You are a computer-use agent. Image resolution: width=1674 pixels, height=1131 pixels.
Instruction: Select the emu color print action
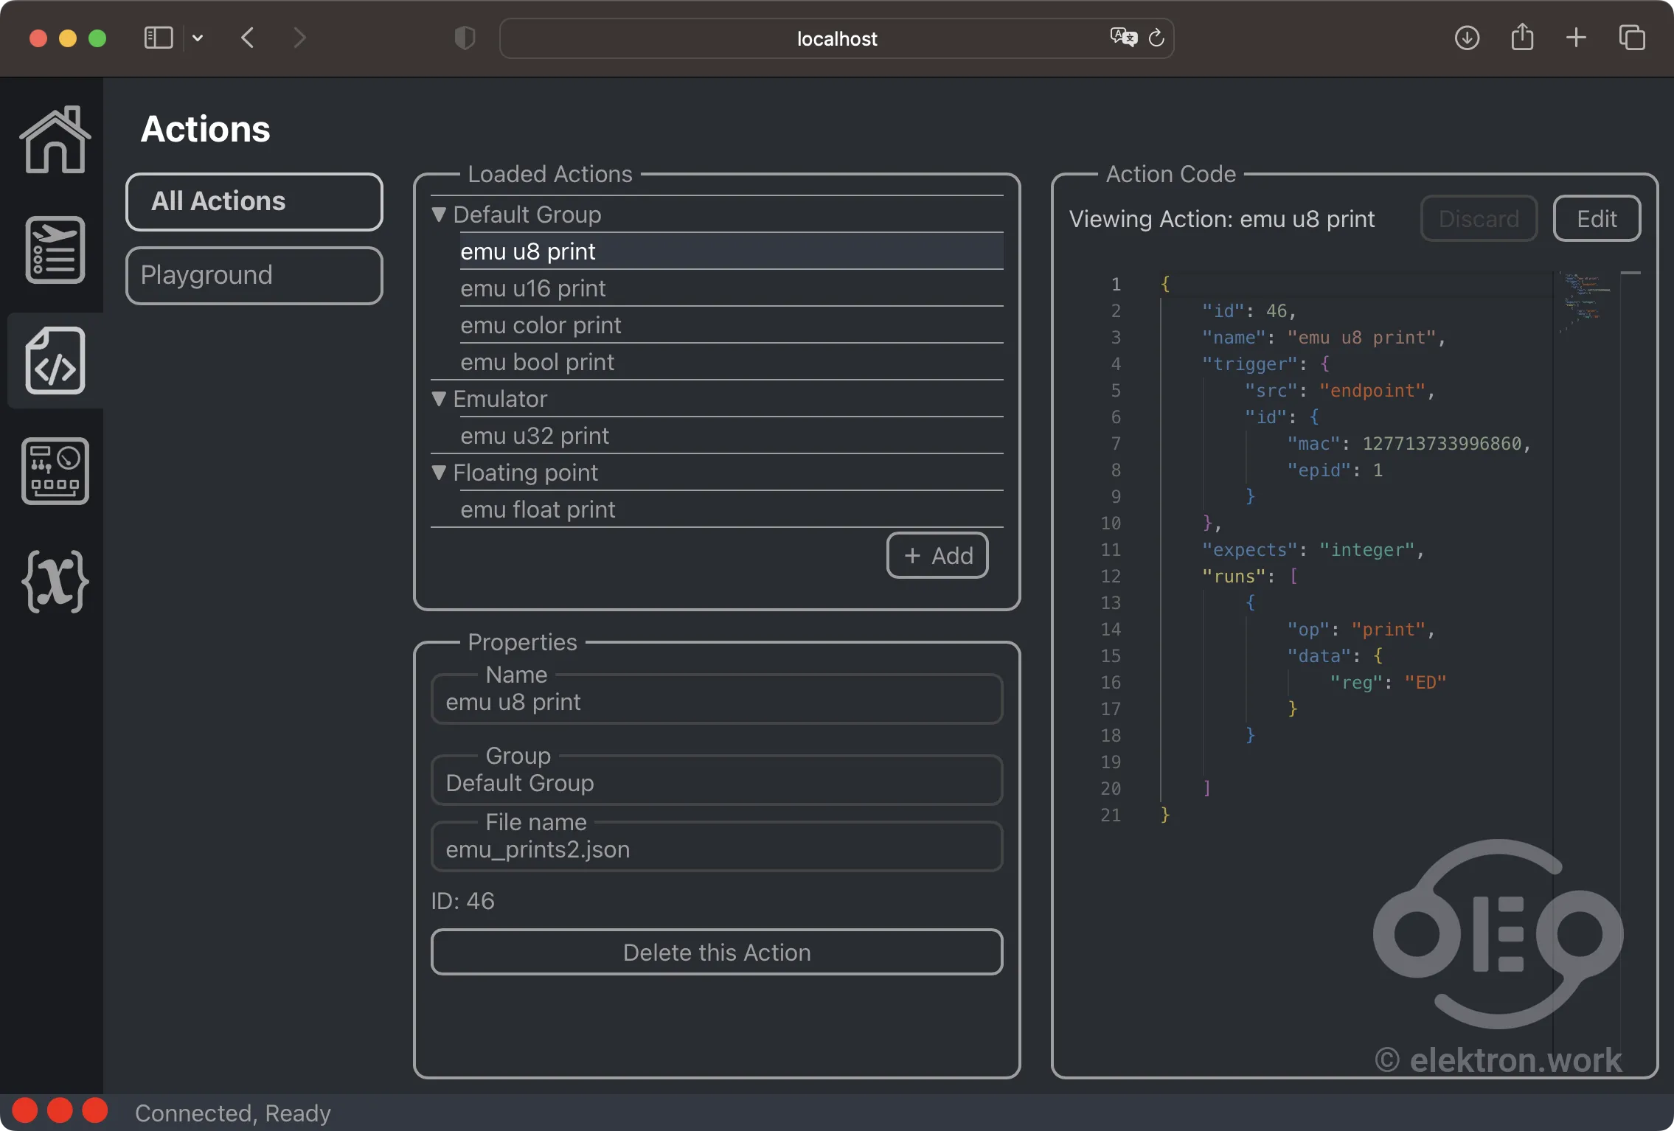tap(732, 325)
